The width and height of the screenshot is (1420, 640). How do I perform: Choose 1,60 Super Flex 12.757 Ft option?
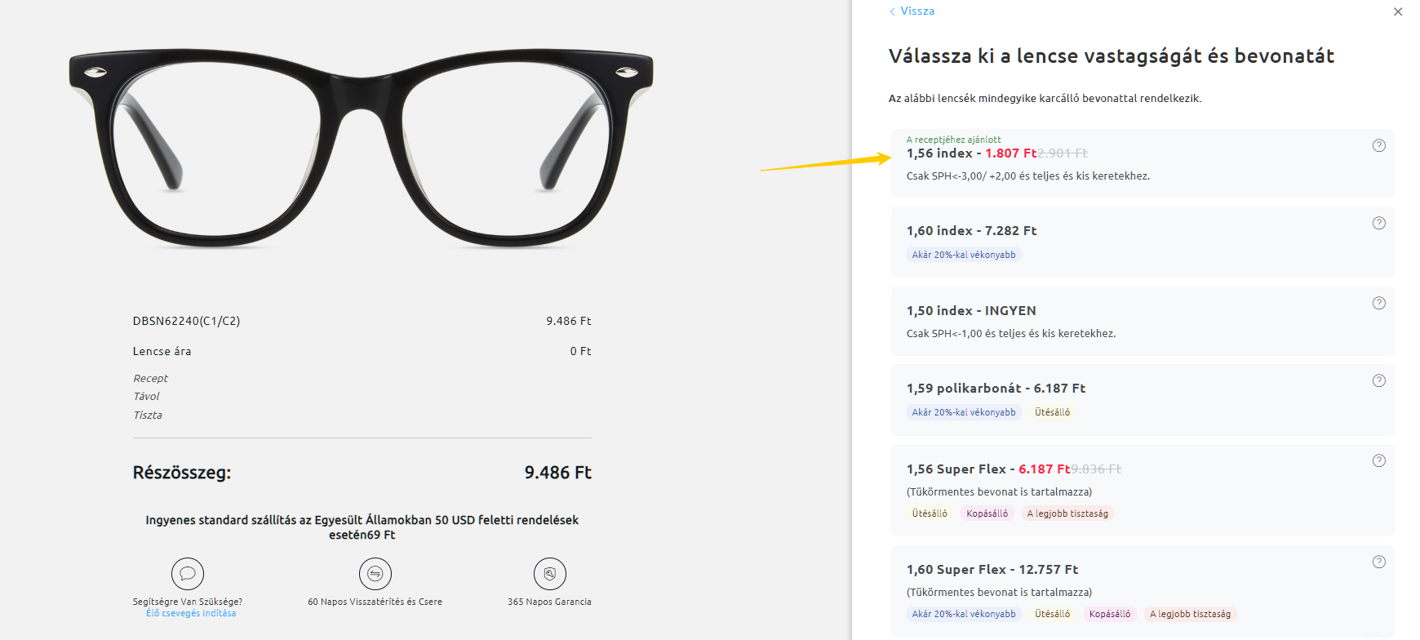click(x=1143, y=591)
